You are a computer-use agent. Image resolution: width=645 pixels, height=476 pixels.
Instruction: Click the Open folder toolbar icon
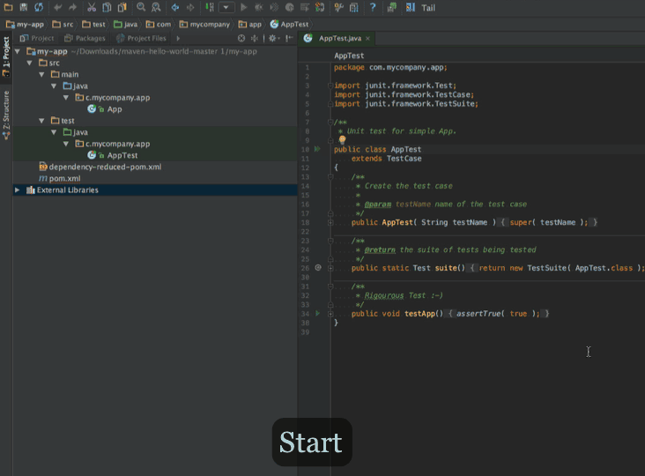coord(8,7)
